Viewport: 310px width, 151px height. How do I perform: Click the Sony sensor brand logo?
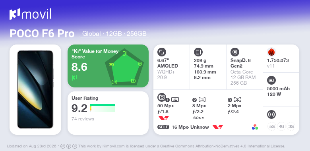click(199, 118)
